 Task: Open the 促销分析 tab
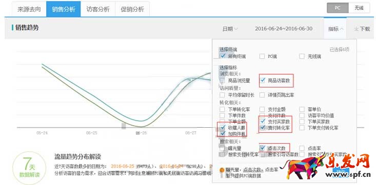[132, 9]
